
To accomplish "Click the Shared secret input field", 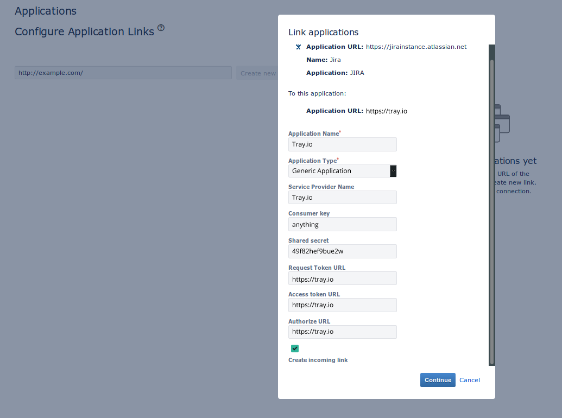I will coord(342,251).
